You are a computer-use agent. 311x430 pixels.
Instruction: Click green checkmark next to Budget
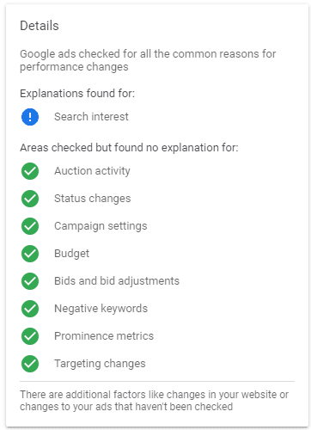pyautogui.click(x=30, y=254)
